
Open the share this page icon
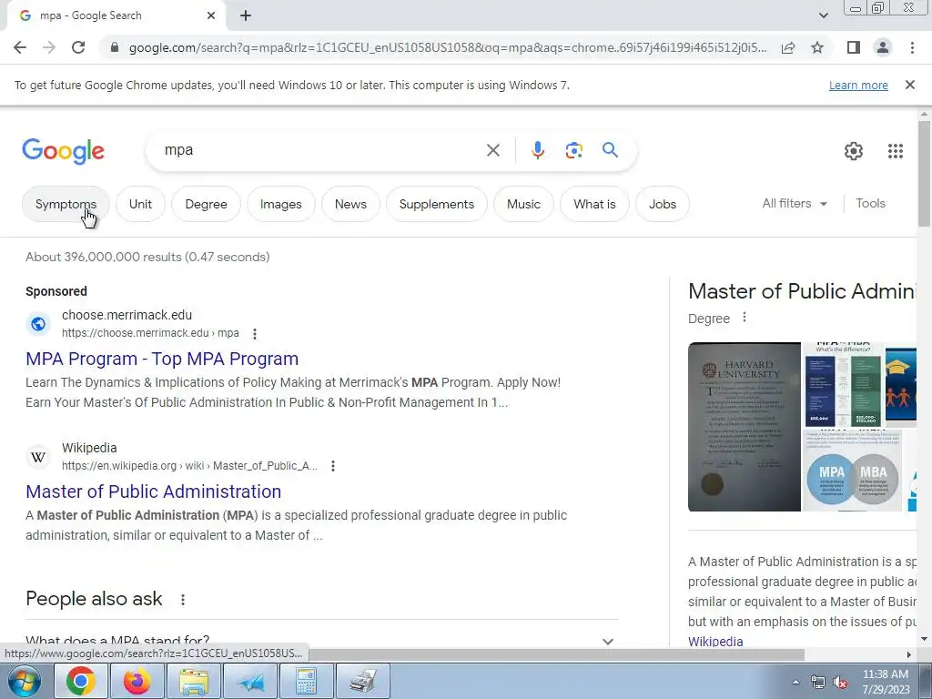click(x=788, y=47)
